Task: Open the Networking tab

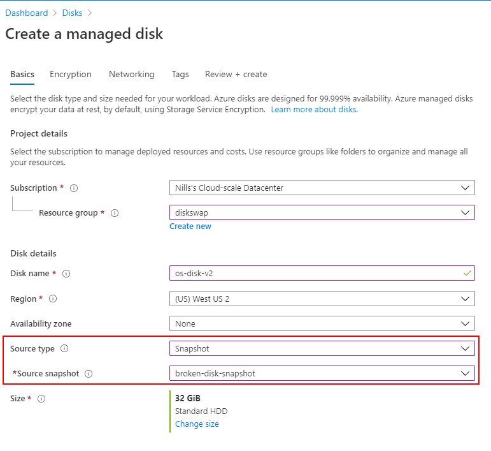Action: (132, 75)
